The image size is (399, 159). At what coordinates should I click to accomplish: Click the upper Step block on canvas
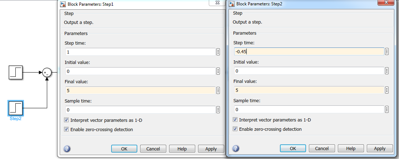16,73
